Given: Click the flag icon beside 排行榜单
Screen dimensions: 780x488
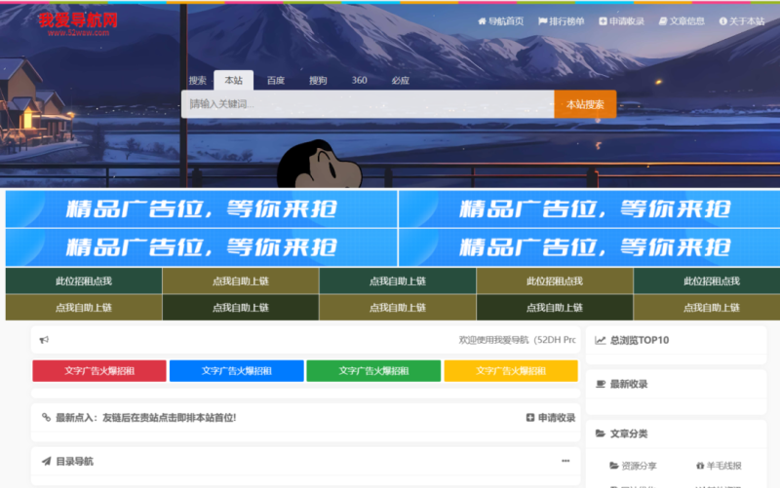Looking at the screenshot, I should 543,20.
